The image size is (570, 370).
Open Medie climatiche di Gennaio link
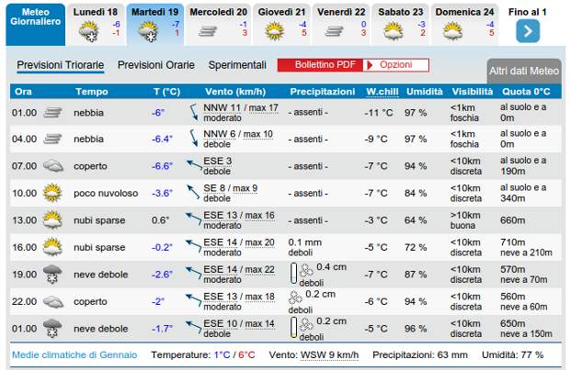(x=74, y=354)
